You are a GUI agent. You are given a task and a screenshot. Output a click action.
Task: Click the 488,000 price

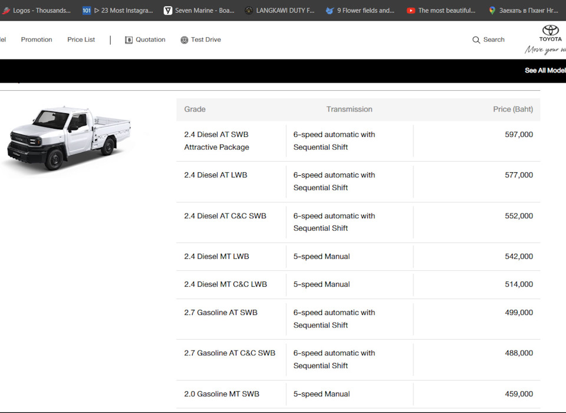[519, 353]
